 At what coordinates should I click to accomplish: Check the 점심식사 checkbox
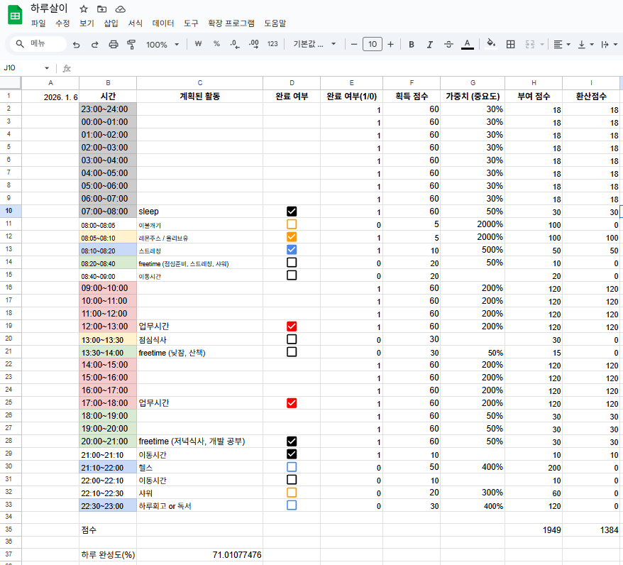tap(292, 339)
